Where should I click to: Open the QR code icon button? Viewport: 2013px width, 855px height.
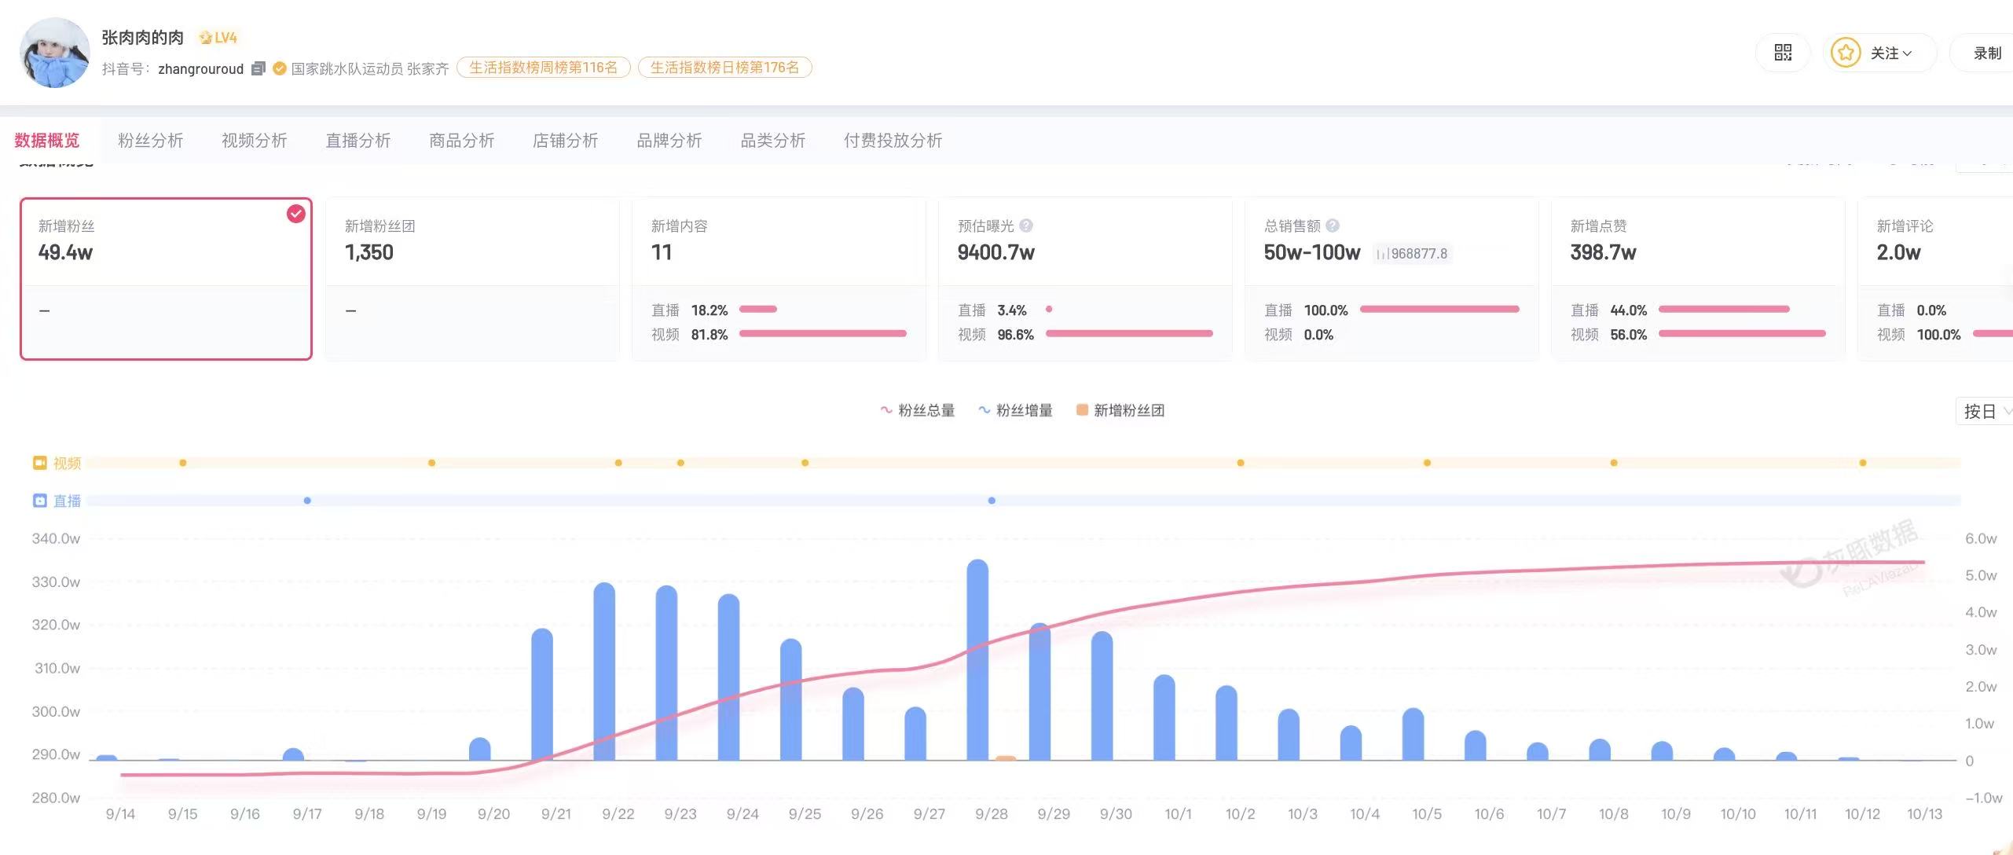coord(1783,53)
